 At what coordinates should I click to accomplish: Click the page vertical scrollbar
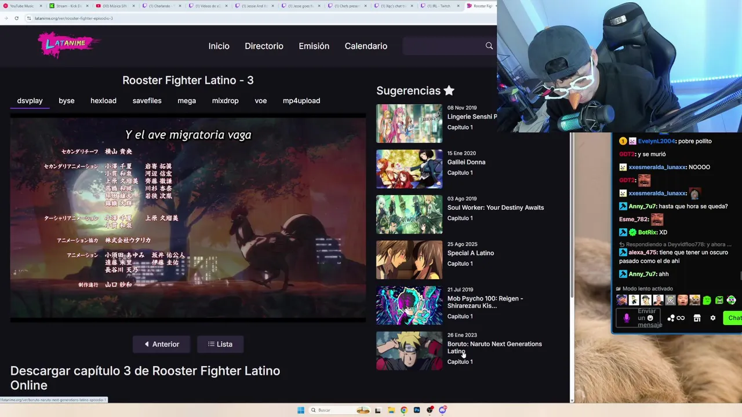point(572,214)
